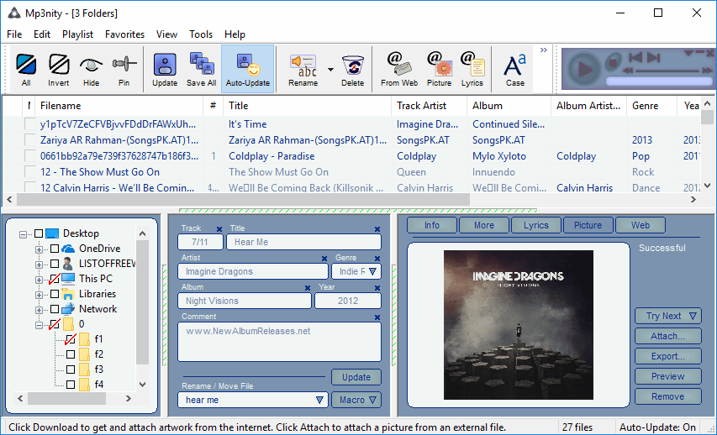Clear the Comment field with its x

(377, 317)
